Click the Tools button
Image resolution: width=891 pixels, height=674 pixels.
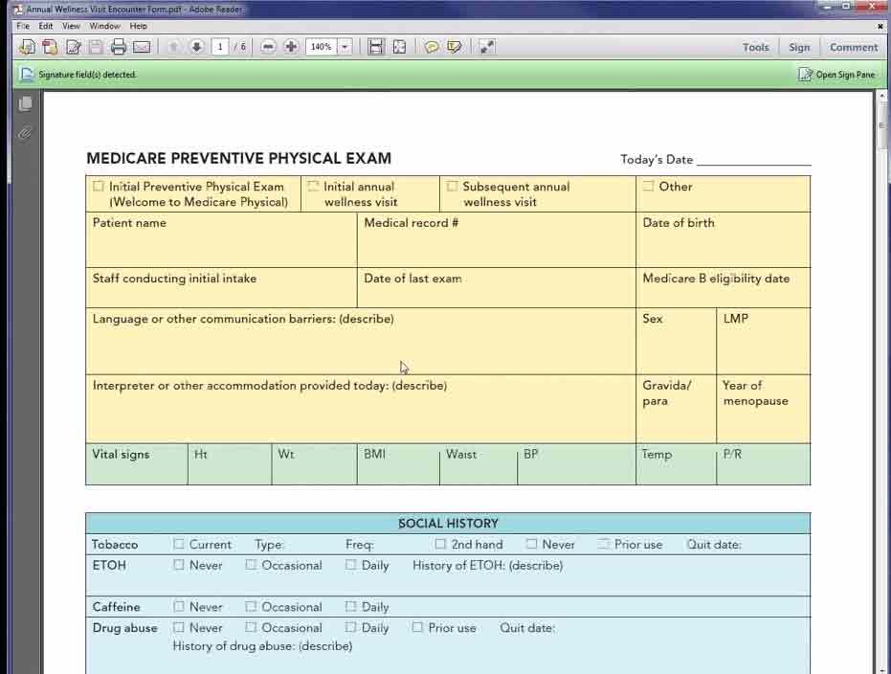pos(755,47)
